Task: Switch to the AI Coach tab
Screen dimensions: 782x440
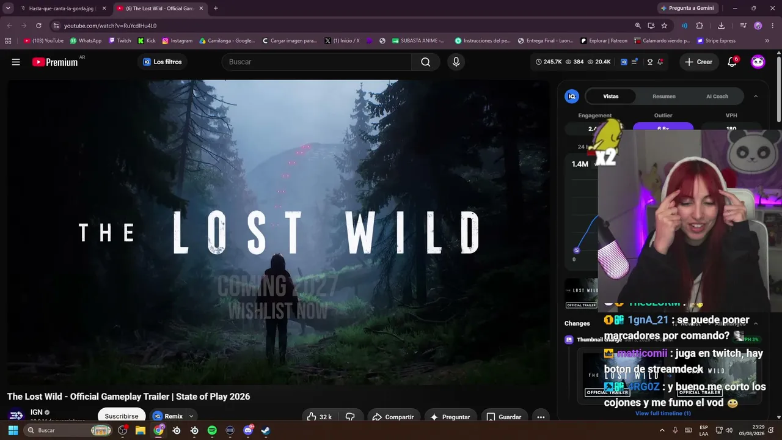Action: point(717,97)
